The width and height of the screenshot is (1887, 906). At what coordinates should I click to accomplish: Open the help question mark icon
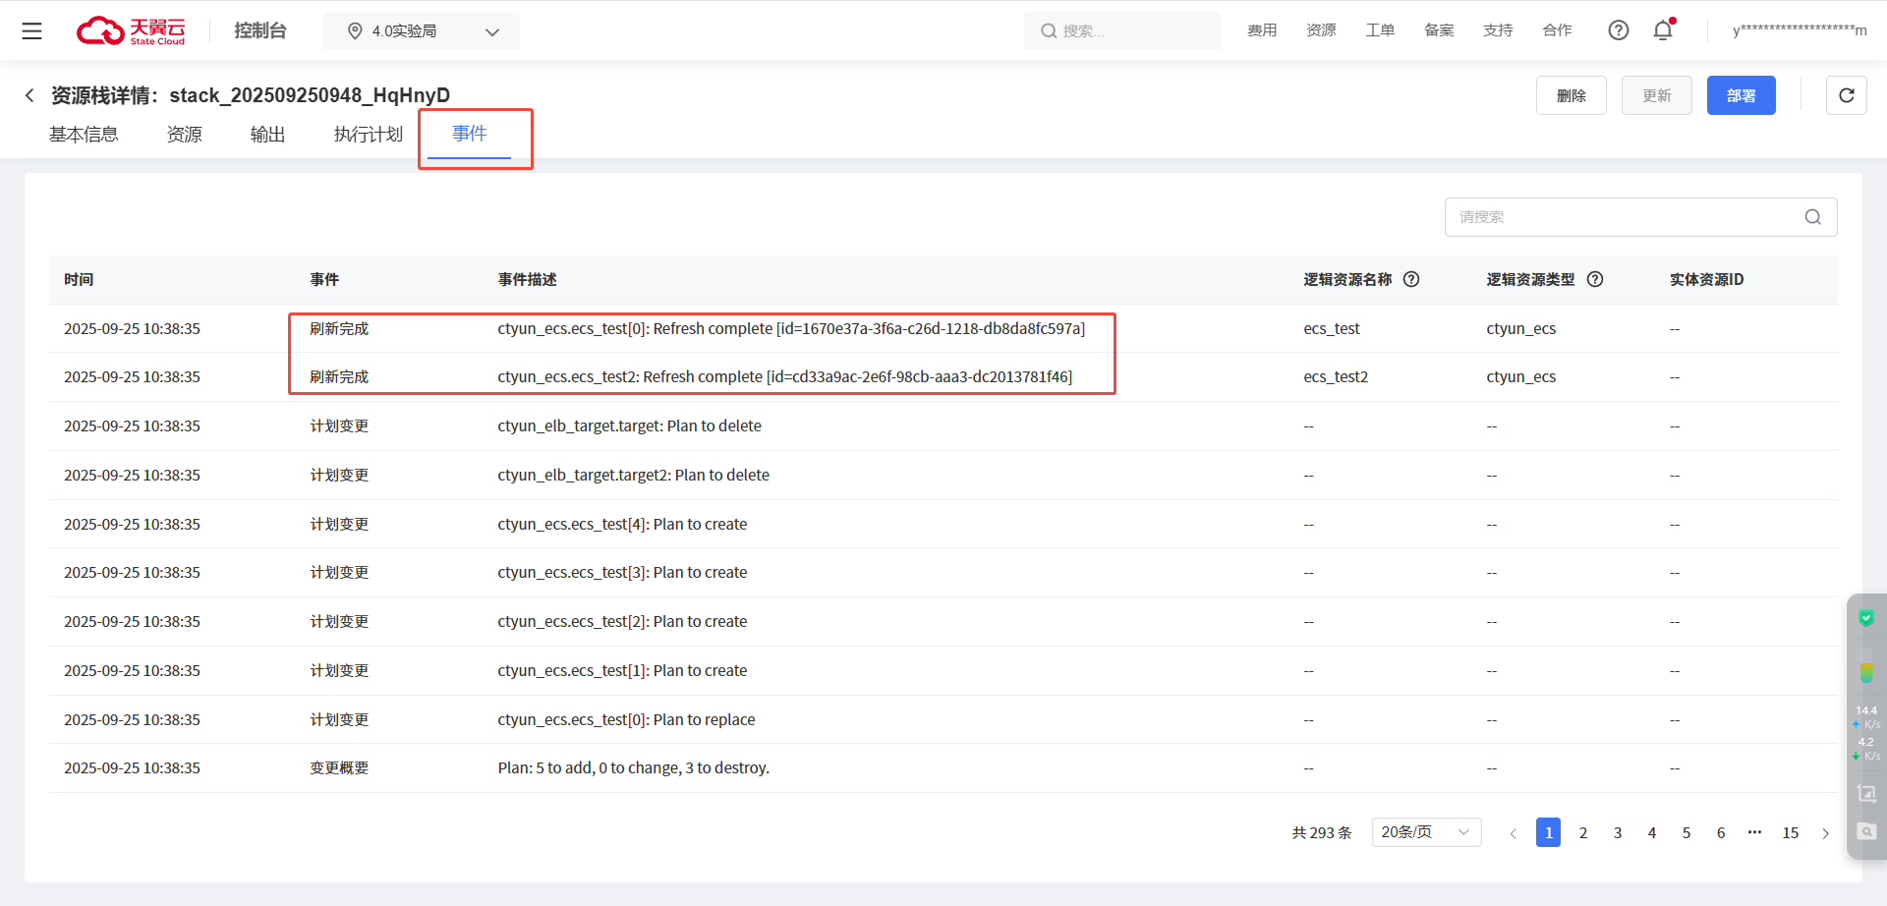[x=1618, y=30]
